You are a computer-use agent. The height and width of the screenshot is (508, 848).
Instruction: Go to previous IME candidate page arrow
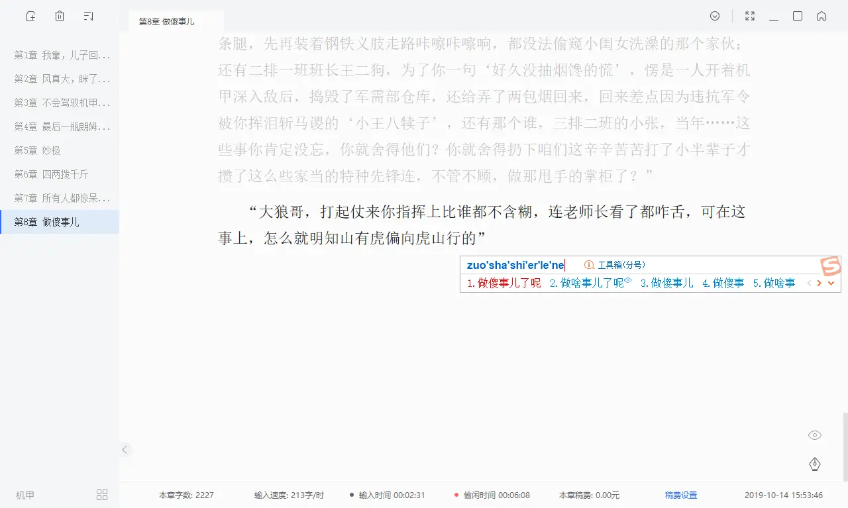809,283
